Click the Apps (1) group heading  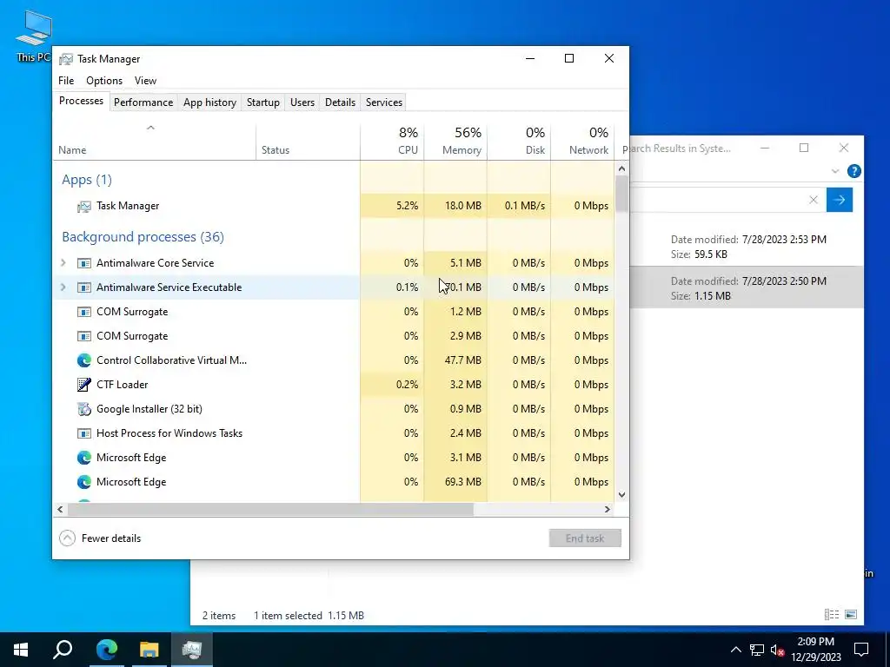click(87, 180)
